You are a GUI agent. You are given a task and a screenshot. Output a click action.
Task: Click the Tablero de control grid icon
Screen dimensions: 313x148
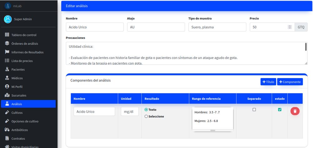7,35
